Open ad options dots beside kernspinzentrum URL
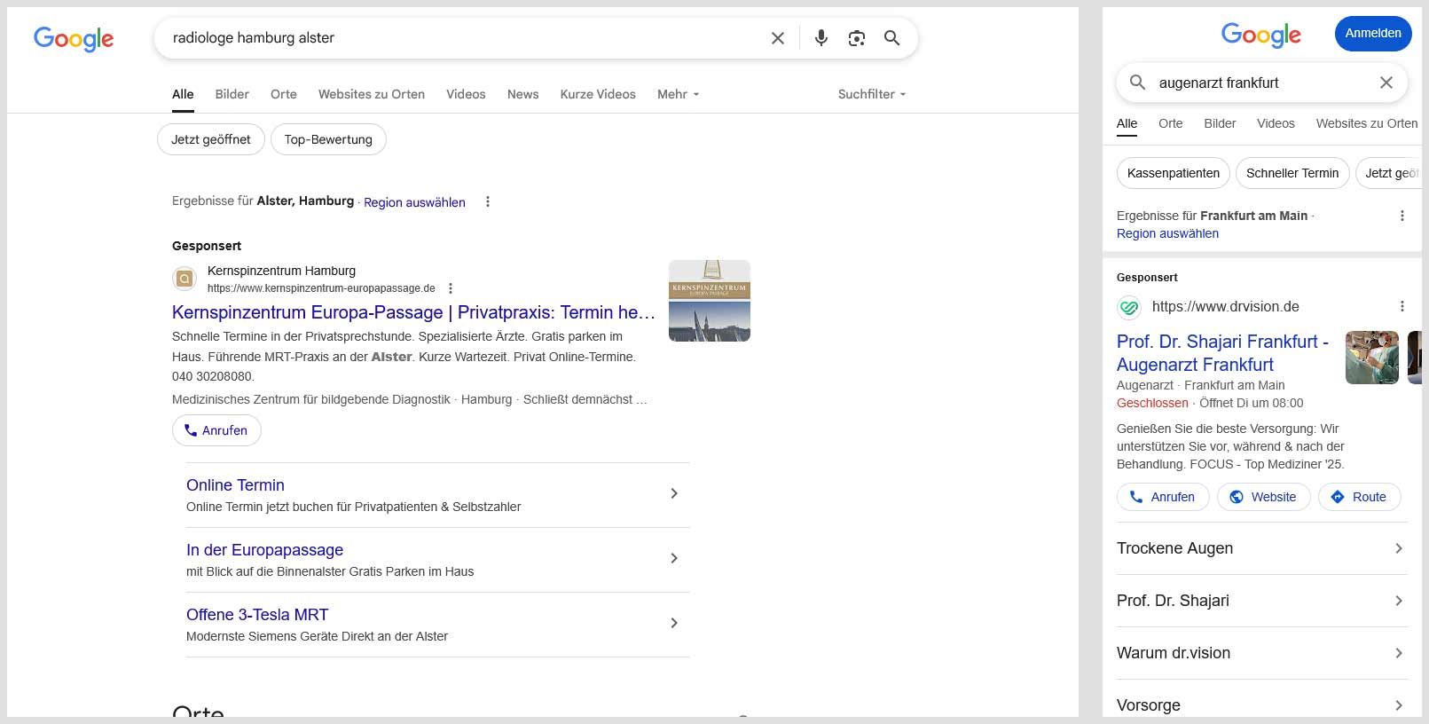 point(451,288)
